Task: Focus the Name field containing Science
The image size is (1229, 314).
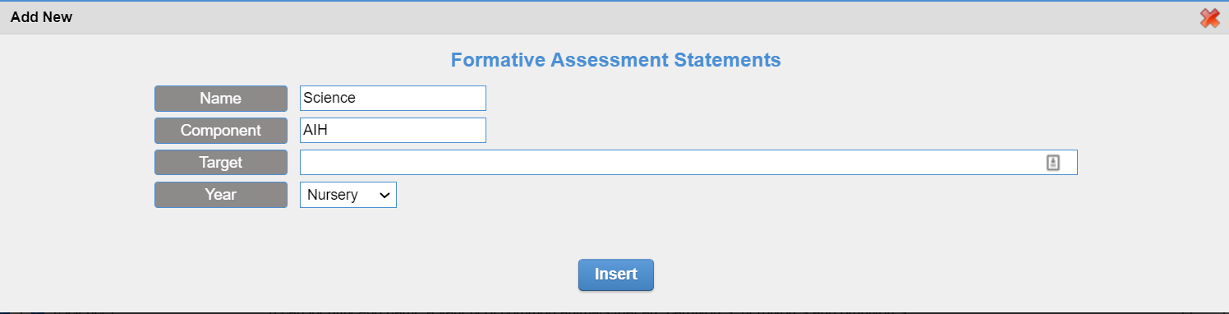Action: (x=393, y=98)
